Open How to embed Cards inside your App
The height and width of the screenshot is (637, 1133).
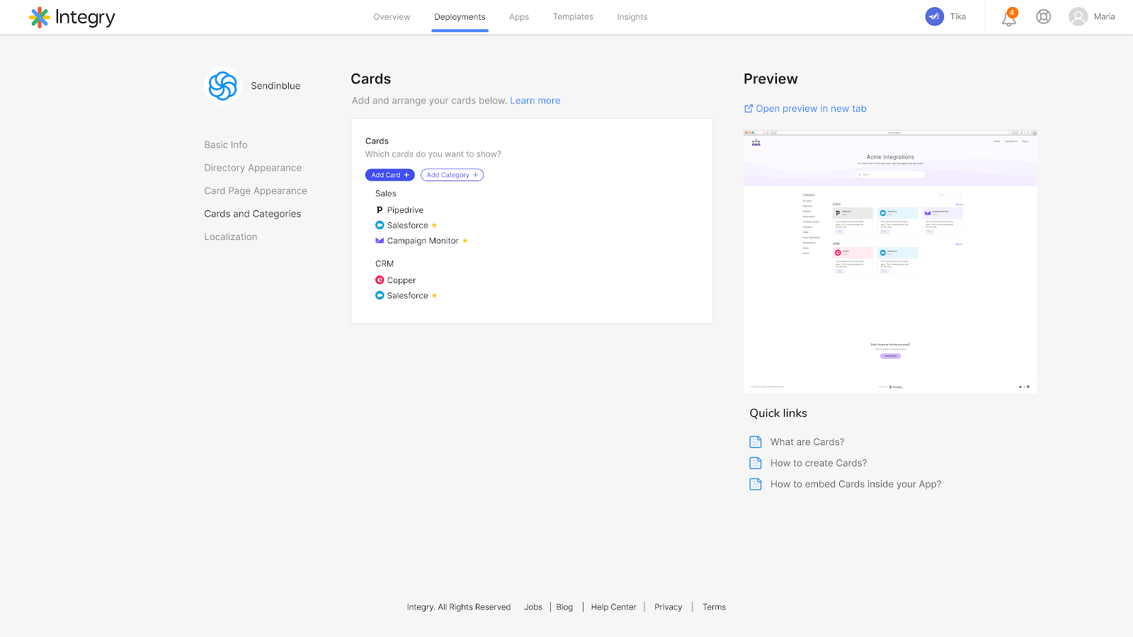pos(856,484)
